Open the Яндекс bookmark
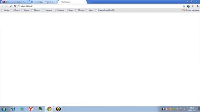200x112 pixels. point(5,10)
